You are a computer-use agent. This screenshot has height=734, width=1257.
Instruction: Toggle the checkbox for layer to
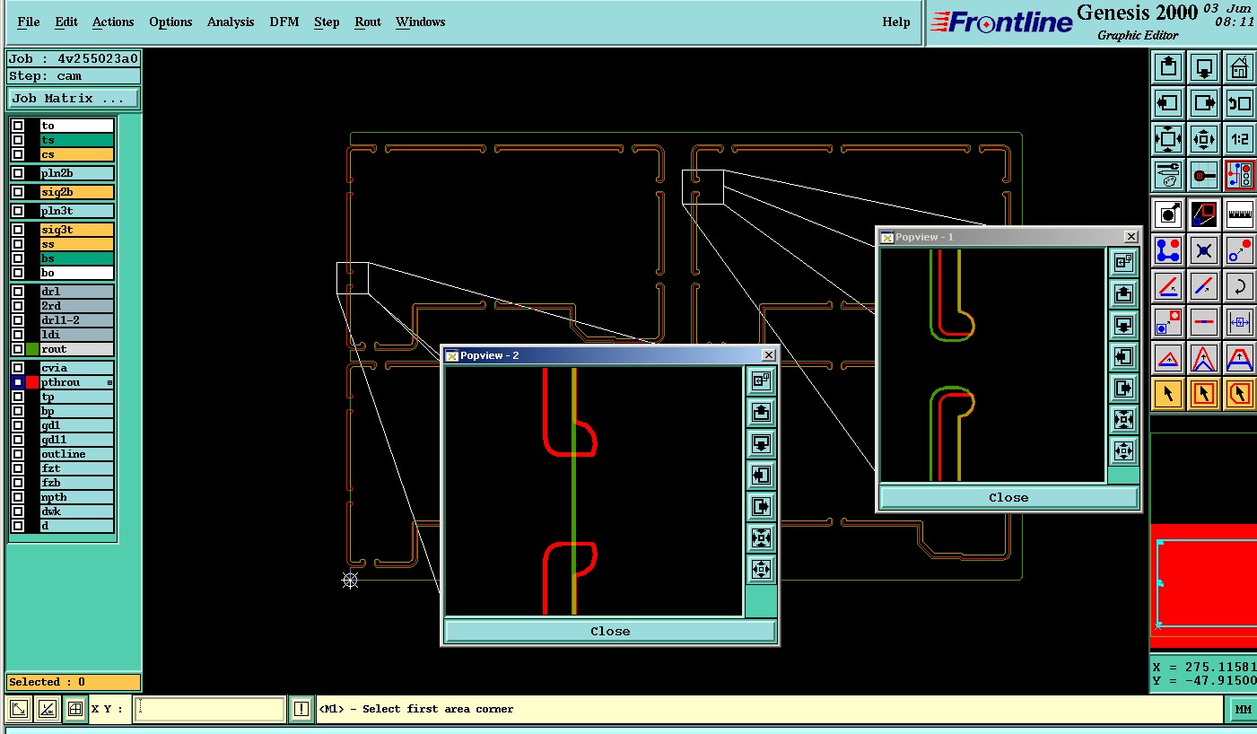[x=17, y=126]
